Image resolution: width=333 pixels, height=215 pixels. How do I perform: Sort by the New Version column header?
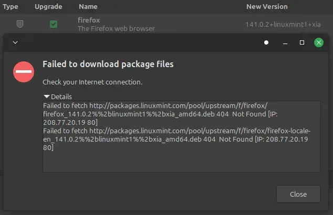point(267,7)
